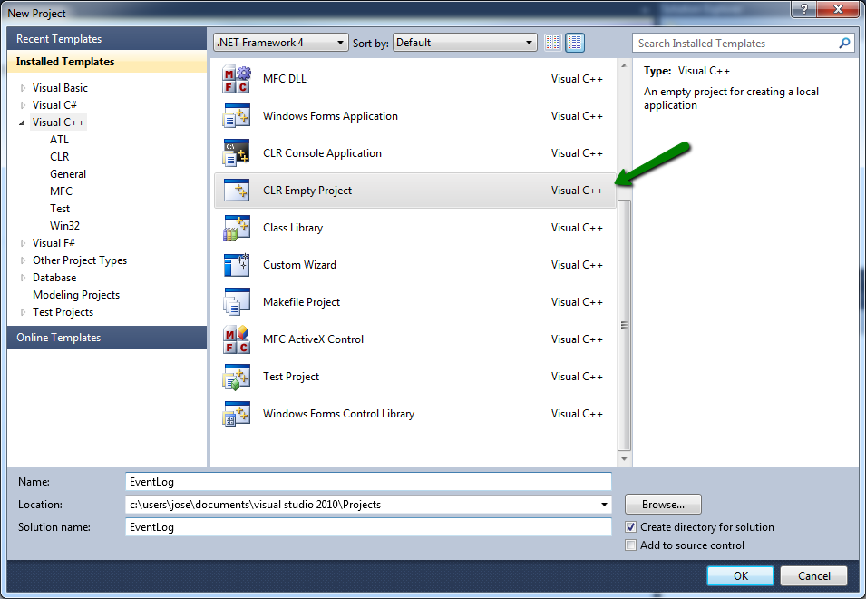Click the Browse button for project location
This screenshot has width=866, height=599.
click(x=663, y=505)
